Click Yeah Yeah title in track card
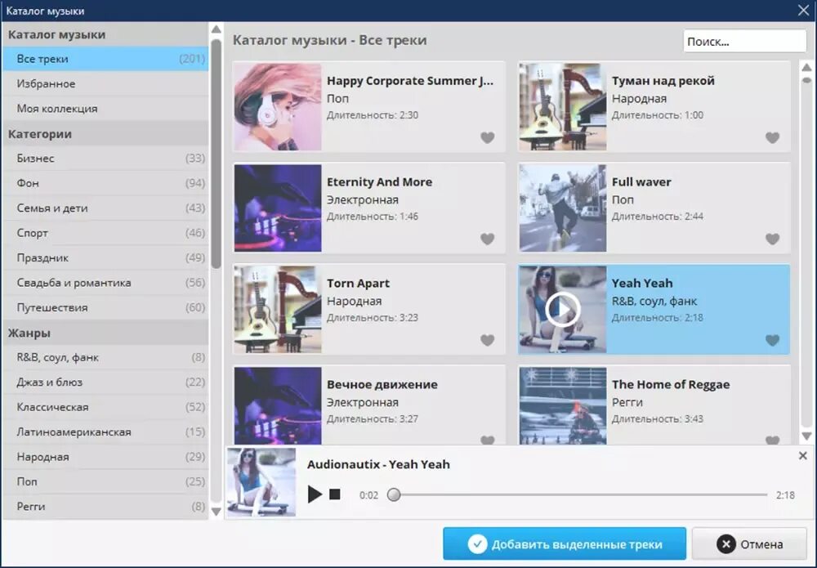The image size is (817, 568). point(642,283)
